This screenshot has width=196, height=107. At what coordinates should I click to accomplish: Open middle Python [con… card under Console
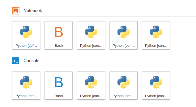(x=124, y=86)
